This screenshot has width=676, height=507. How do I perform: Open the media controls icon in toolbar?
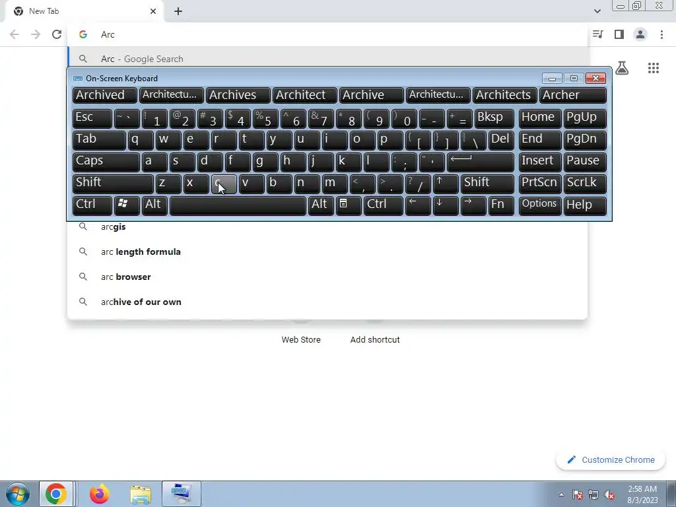(x=597, y=34)
